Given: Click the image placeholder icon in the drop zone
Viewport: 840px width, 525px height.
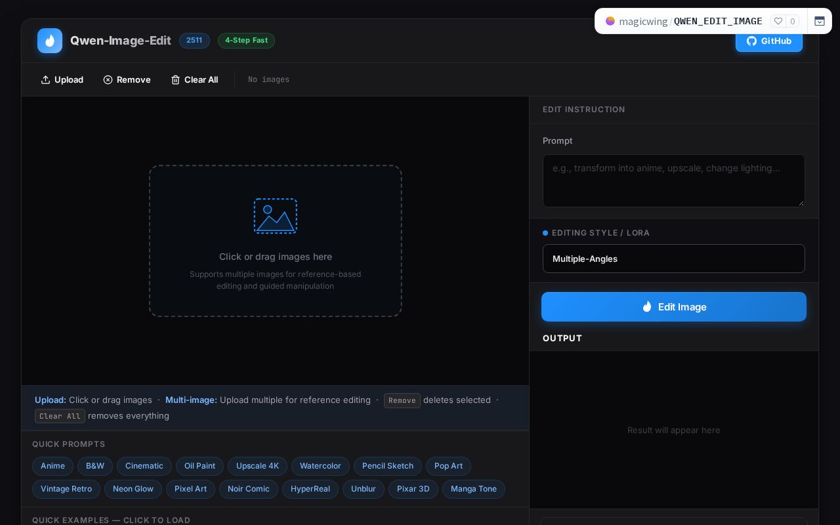Looking at the screenshot, I should tap(276, 216).
